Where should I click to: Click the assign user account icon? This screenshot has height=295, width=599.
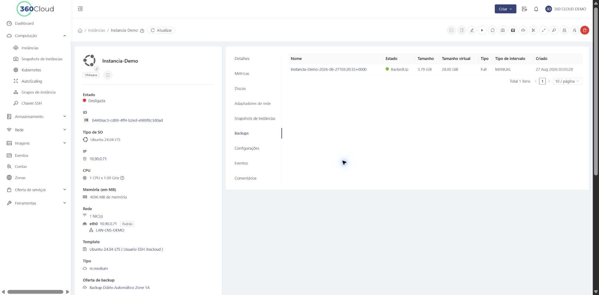[x=574, y=30]
